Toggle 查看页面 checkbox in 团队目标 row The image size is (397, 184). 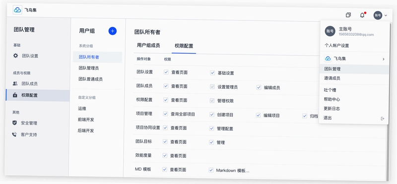pyautogui.click(x=165, y=142)
